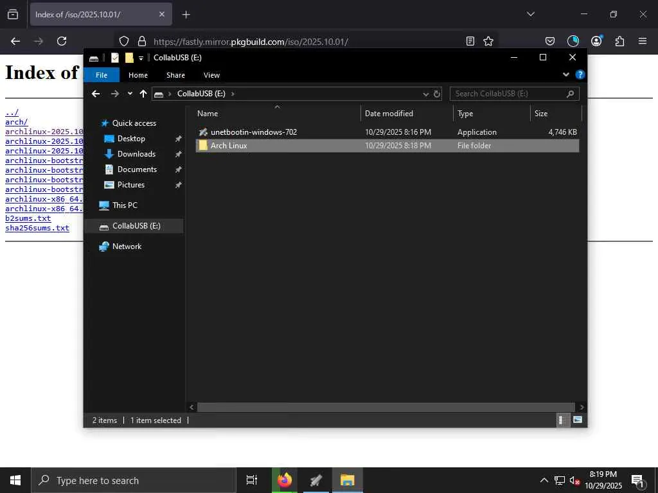Viewport: 658px width, 493px height.
Task: Open Firefox list all tabs dropdown
Action: pyautogui.click(x=530, y=14)
